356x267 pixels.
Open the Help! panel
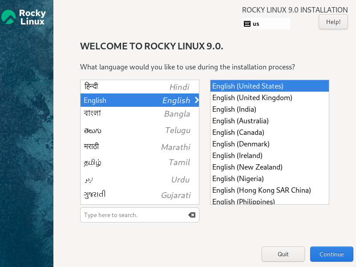tap(333, 22)
